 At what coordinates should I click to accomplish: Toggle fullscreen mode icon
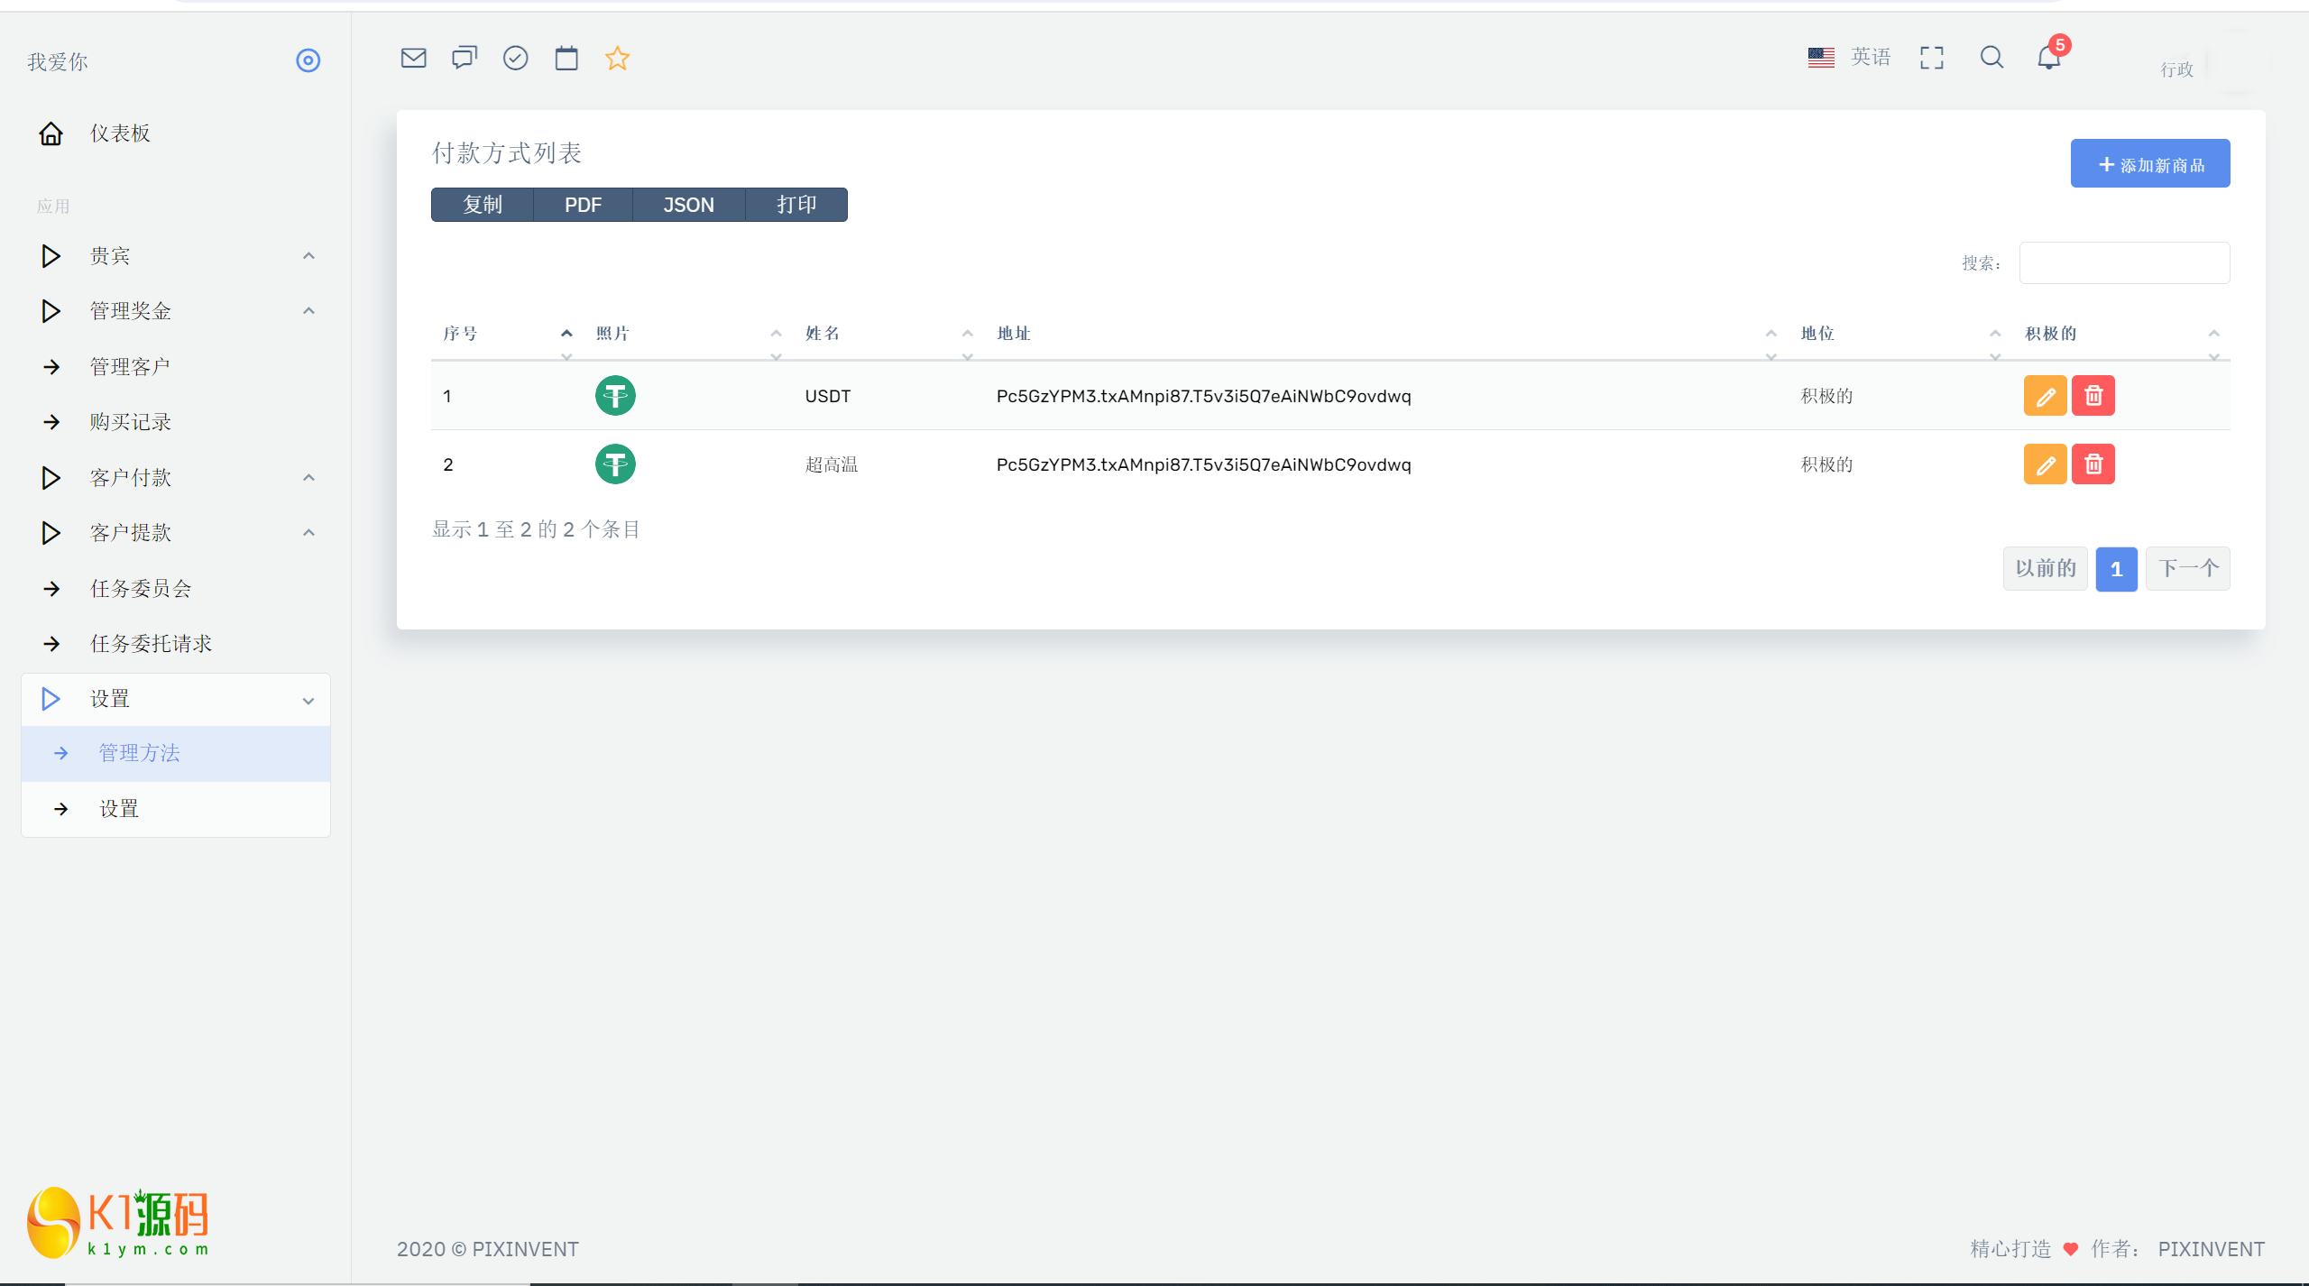tap(1932, 58)
